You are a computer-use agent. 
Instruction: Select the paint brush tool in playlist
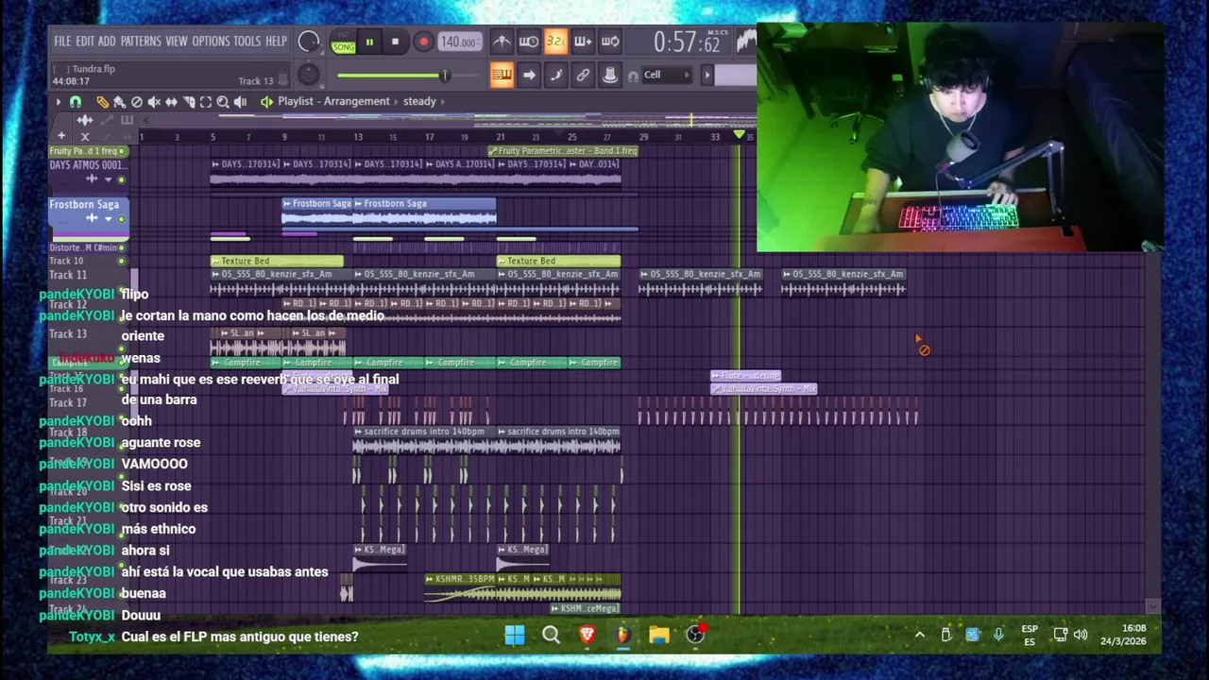[x=119, y=102]
